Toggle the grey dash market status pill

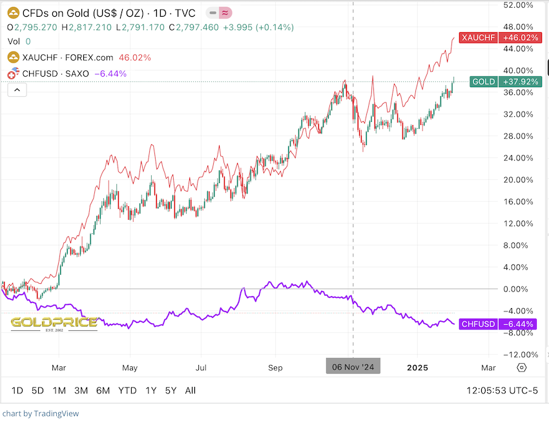pyautogui.click(x=212, y=14)
